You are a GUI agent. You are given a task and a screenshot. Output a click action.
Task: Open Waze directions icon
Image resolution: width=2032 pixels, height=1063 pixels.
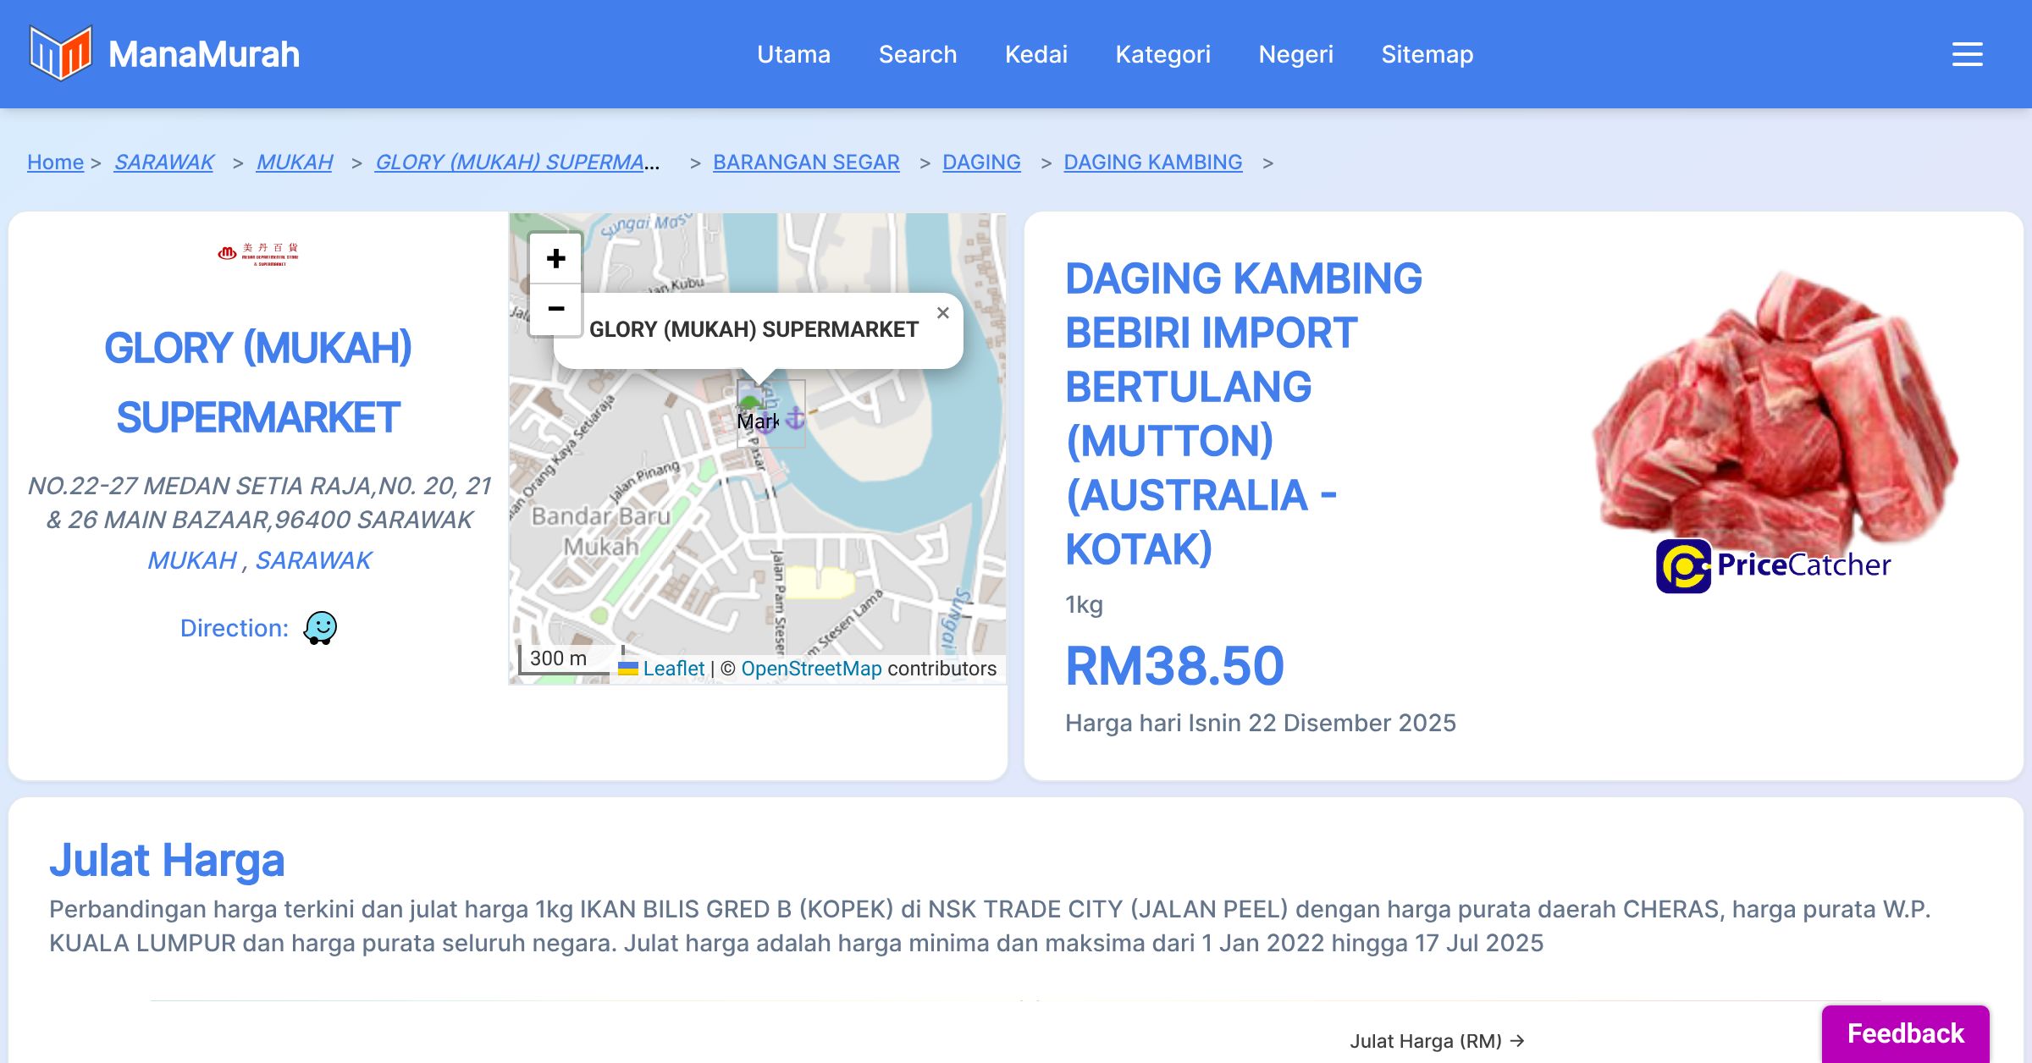(x=320, y=628)
